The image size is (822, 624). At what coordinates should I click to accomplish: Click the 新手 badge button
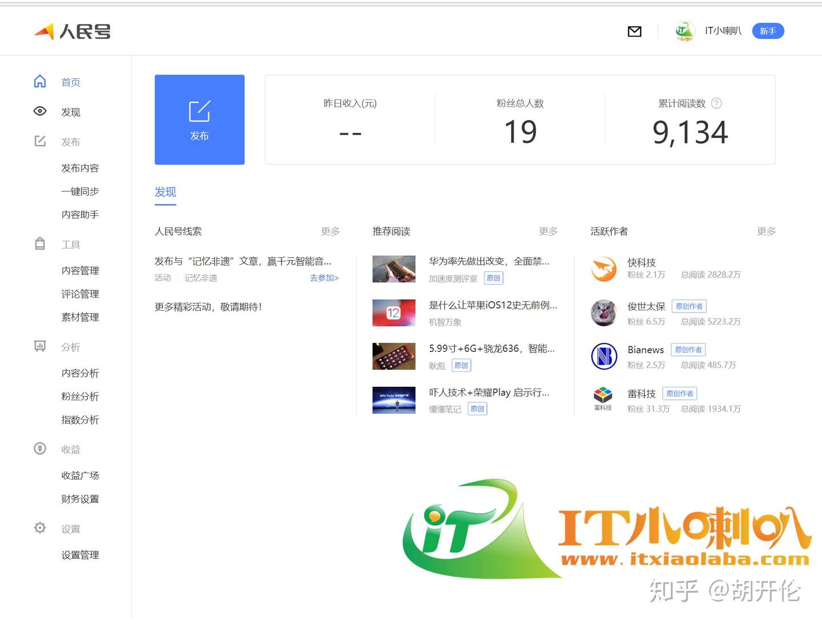[768, 31]
